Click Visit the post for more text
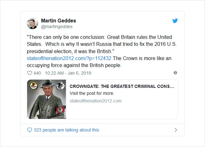 92,93
